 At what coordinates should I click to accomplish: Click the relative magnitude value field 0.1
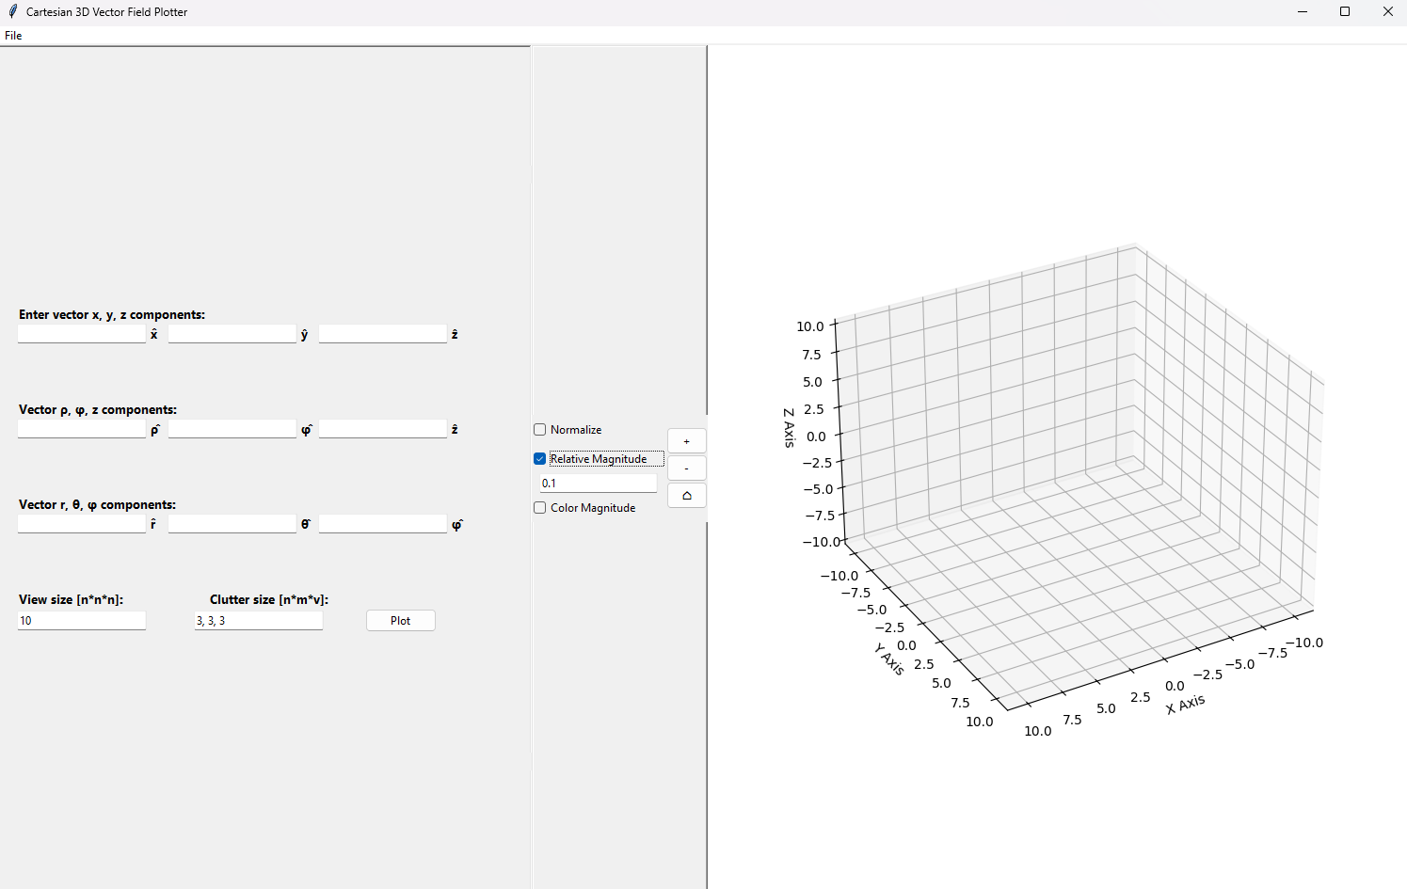[598, 484]
